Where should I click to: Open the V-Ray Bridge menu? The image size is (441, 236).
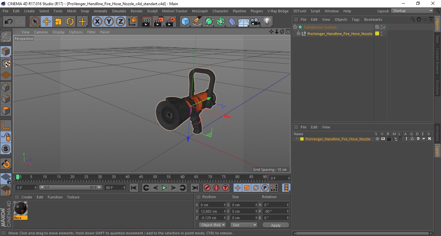[x=278, y=11]
